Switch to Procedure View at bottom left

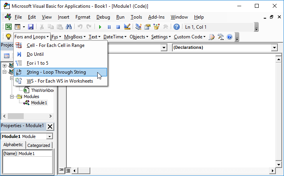(61, 170)
